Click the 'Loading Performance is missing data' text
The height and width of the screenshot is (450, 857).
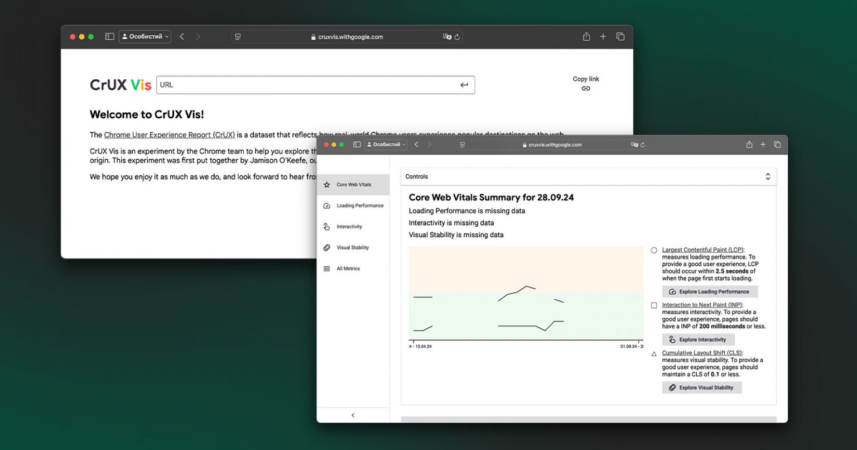(x=467, y=210)
